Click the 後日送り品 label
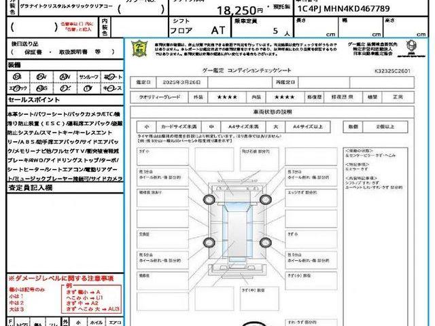435x326 pixels. tap(24, 43)
